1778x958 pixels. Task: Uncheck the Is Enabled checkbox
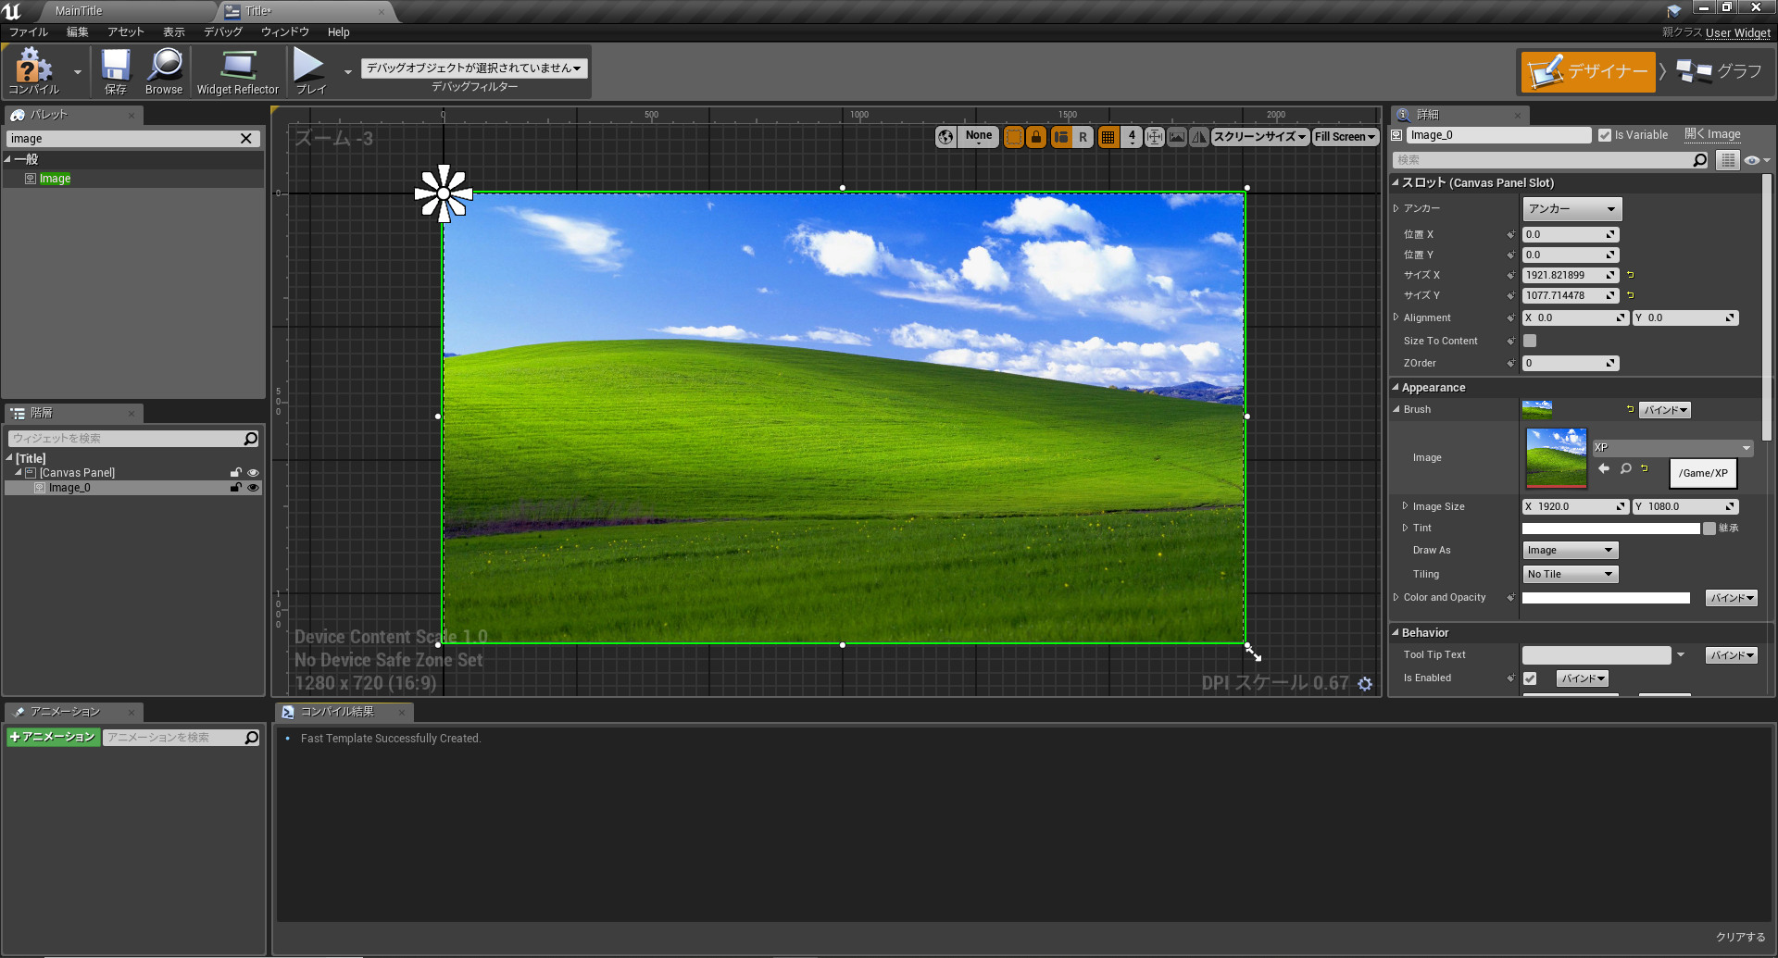(1530, 678)
